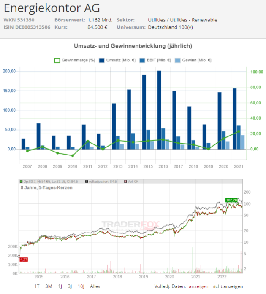Click the 2007 year label on bar chart
This screenshot has height=294, width=266.
point(27,166)
